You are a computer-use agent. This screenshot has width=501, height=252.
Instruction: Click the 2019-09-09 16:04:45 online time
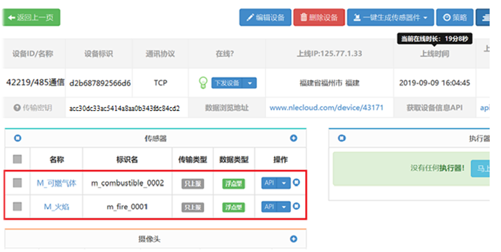435,83
